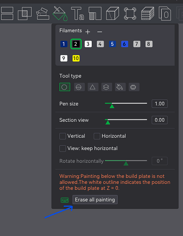Click the Pen size slider handle

point(112,106)
